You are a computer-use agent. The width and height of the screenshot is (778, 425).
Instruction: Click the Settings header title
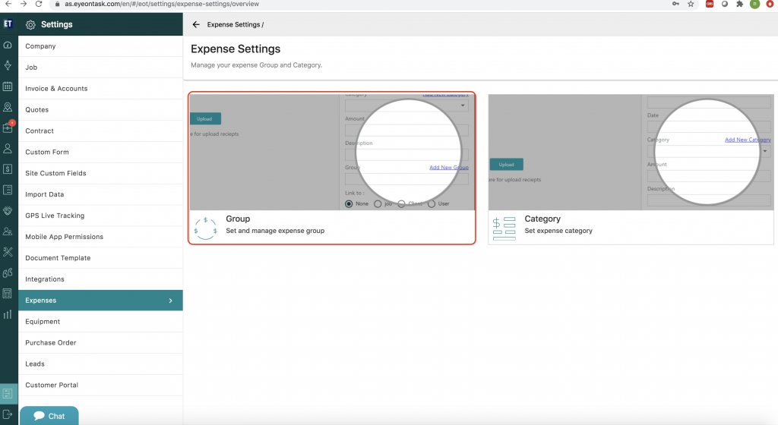(56, 25)
